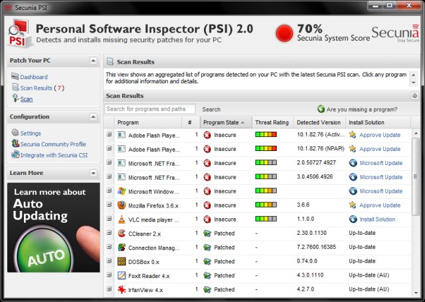Click Search button next to search field
Image resolution: width=425 pixels, height=302 pixels.
pyautogui.click(x=211, y=110)
